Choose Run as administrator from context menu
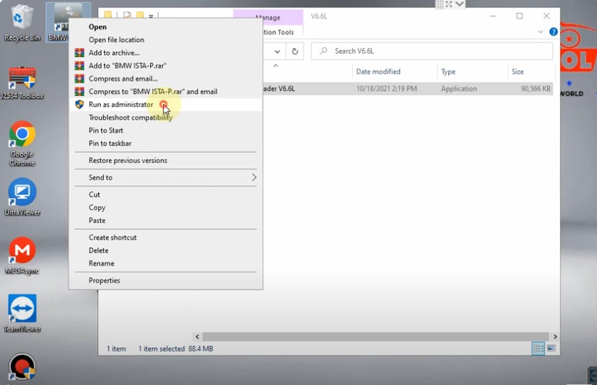The height and width of the screenshot is (385, 597). (x=121, y=104)
